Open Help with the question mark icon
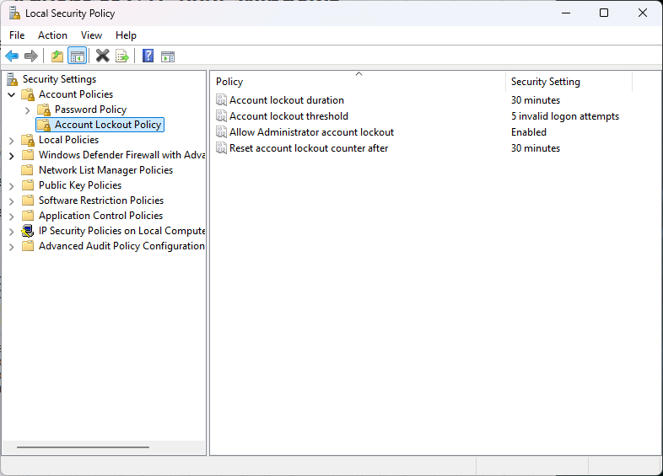 148,56
